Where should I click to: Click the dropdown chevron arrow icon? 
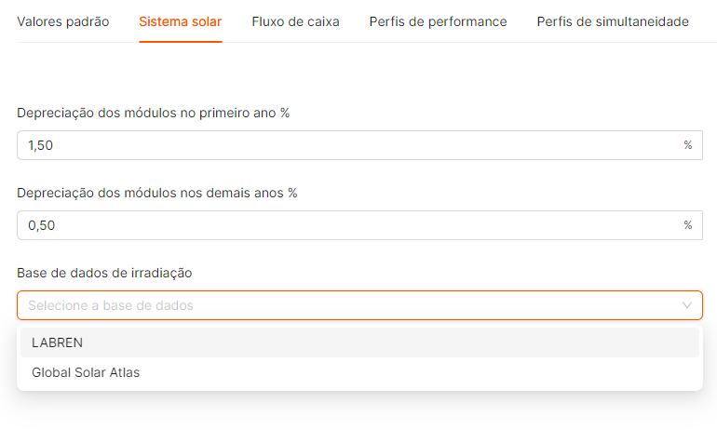[687, 305]
